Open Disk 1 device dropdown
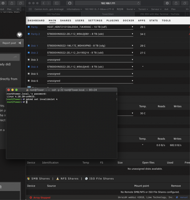The height and width of the screenshot is (200, 190). pyautogui.click(x=90, y=46)
